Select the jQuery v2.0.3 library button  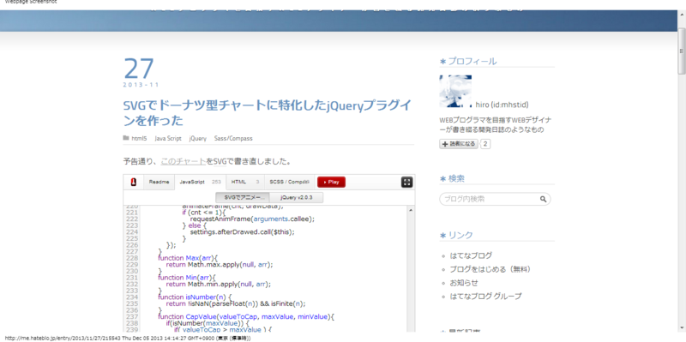click(297, 198)
